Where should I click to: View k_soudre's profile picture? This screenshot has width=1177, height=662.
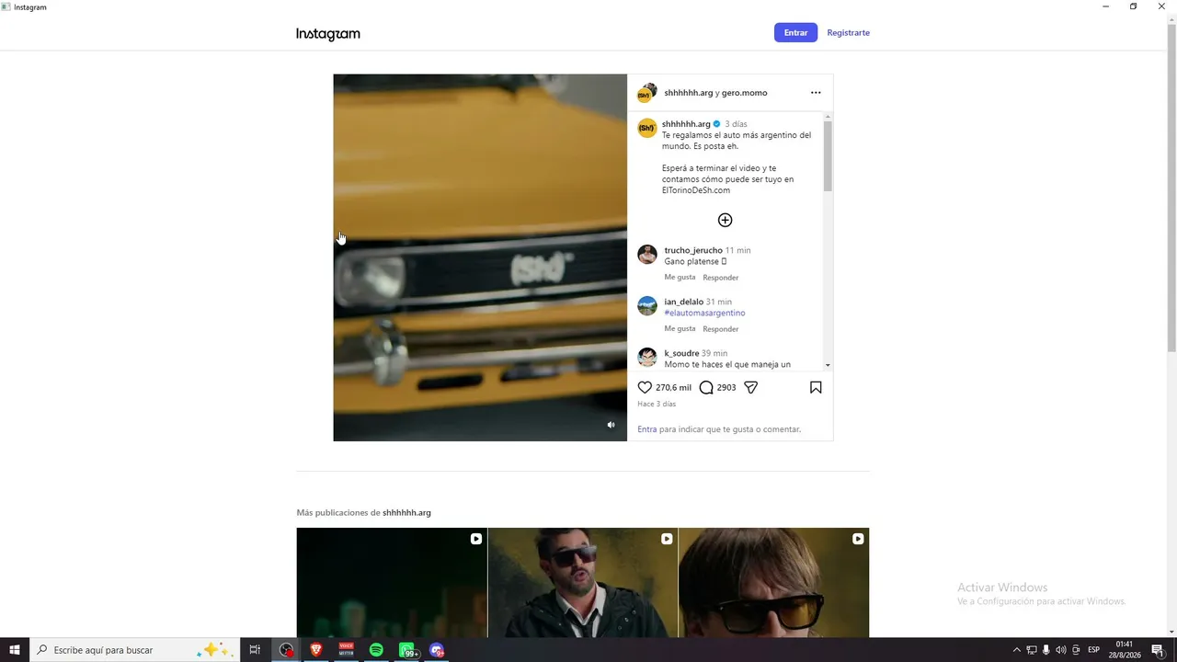[x=647, y=358]
